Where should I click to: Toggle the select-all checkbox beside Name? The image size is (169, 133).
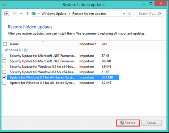click(x=5, y=44)
